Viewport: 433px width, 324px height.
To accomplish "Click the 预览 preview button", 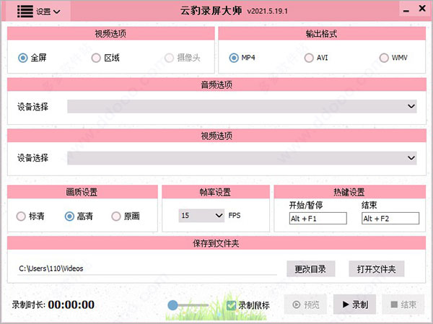I will [305, 305].
